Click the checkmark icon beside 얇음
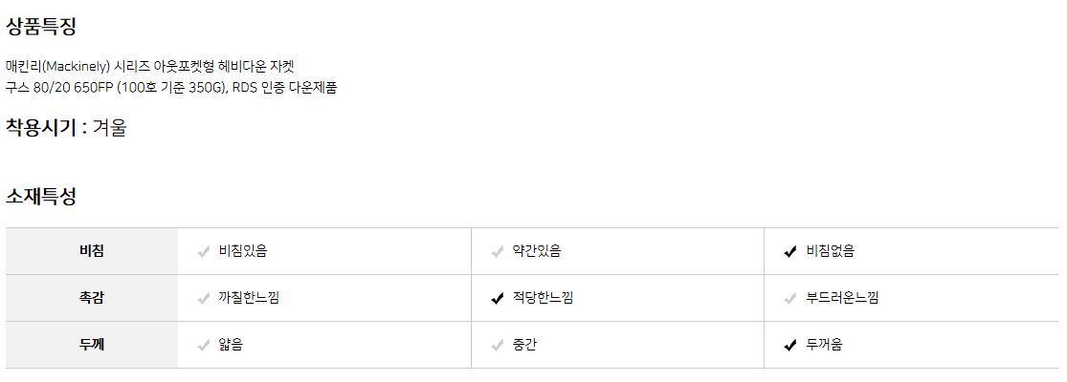 pyautogui.click(x=203, y=346)
